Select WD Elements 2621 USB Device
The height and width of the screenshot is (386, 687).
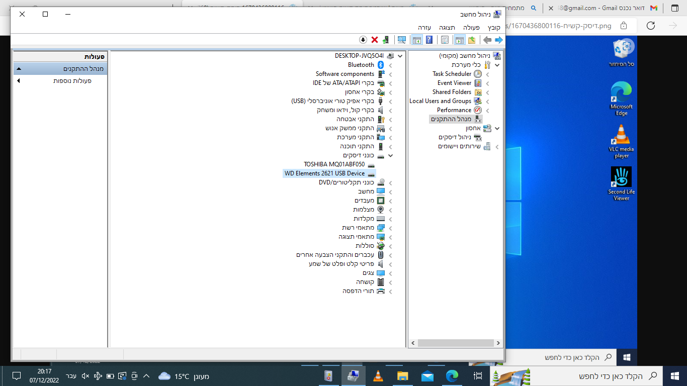[x=324, y=173]
